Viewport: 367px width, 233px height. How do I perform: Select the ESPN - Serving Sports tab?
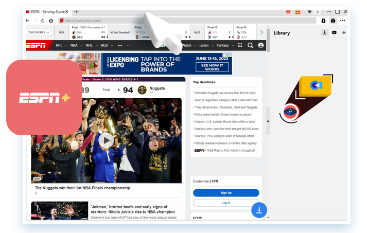[47, 11]
